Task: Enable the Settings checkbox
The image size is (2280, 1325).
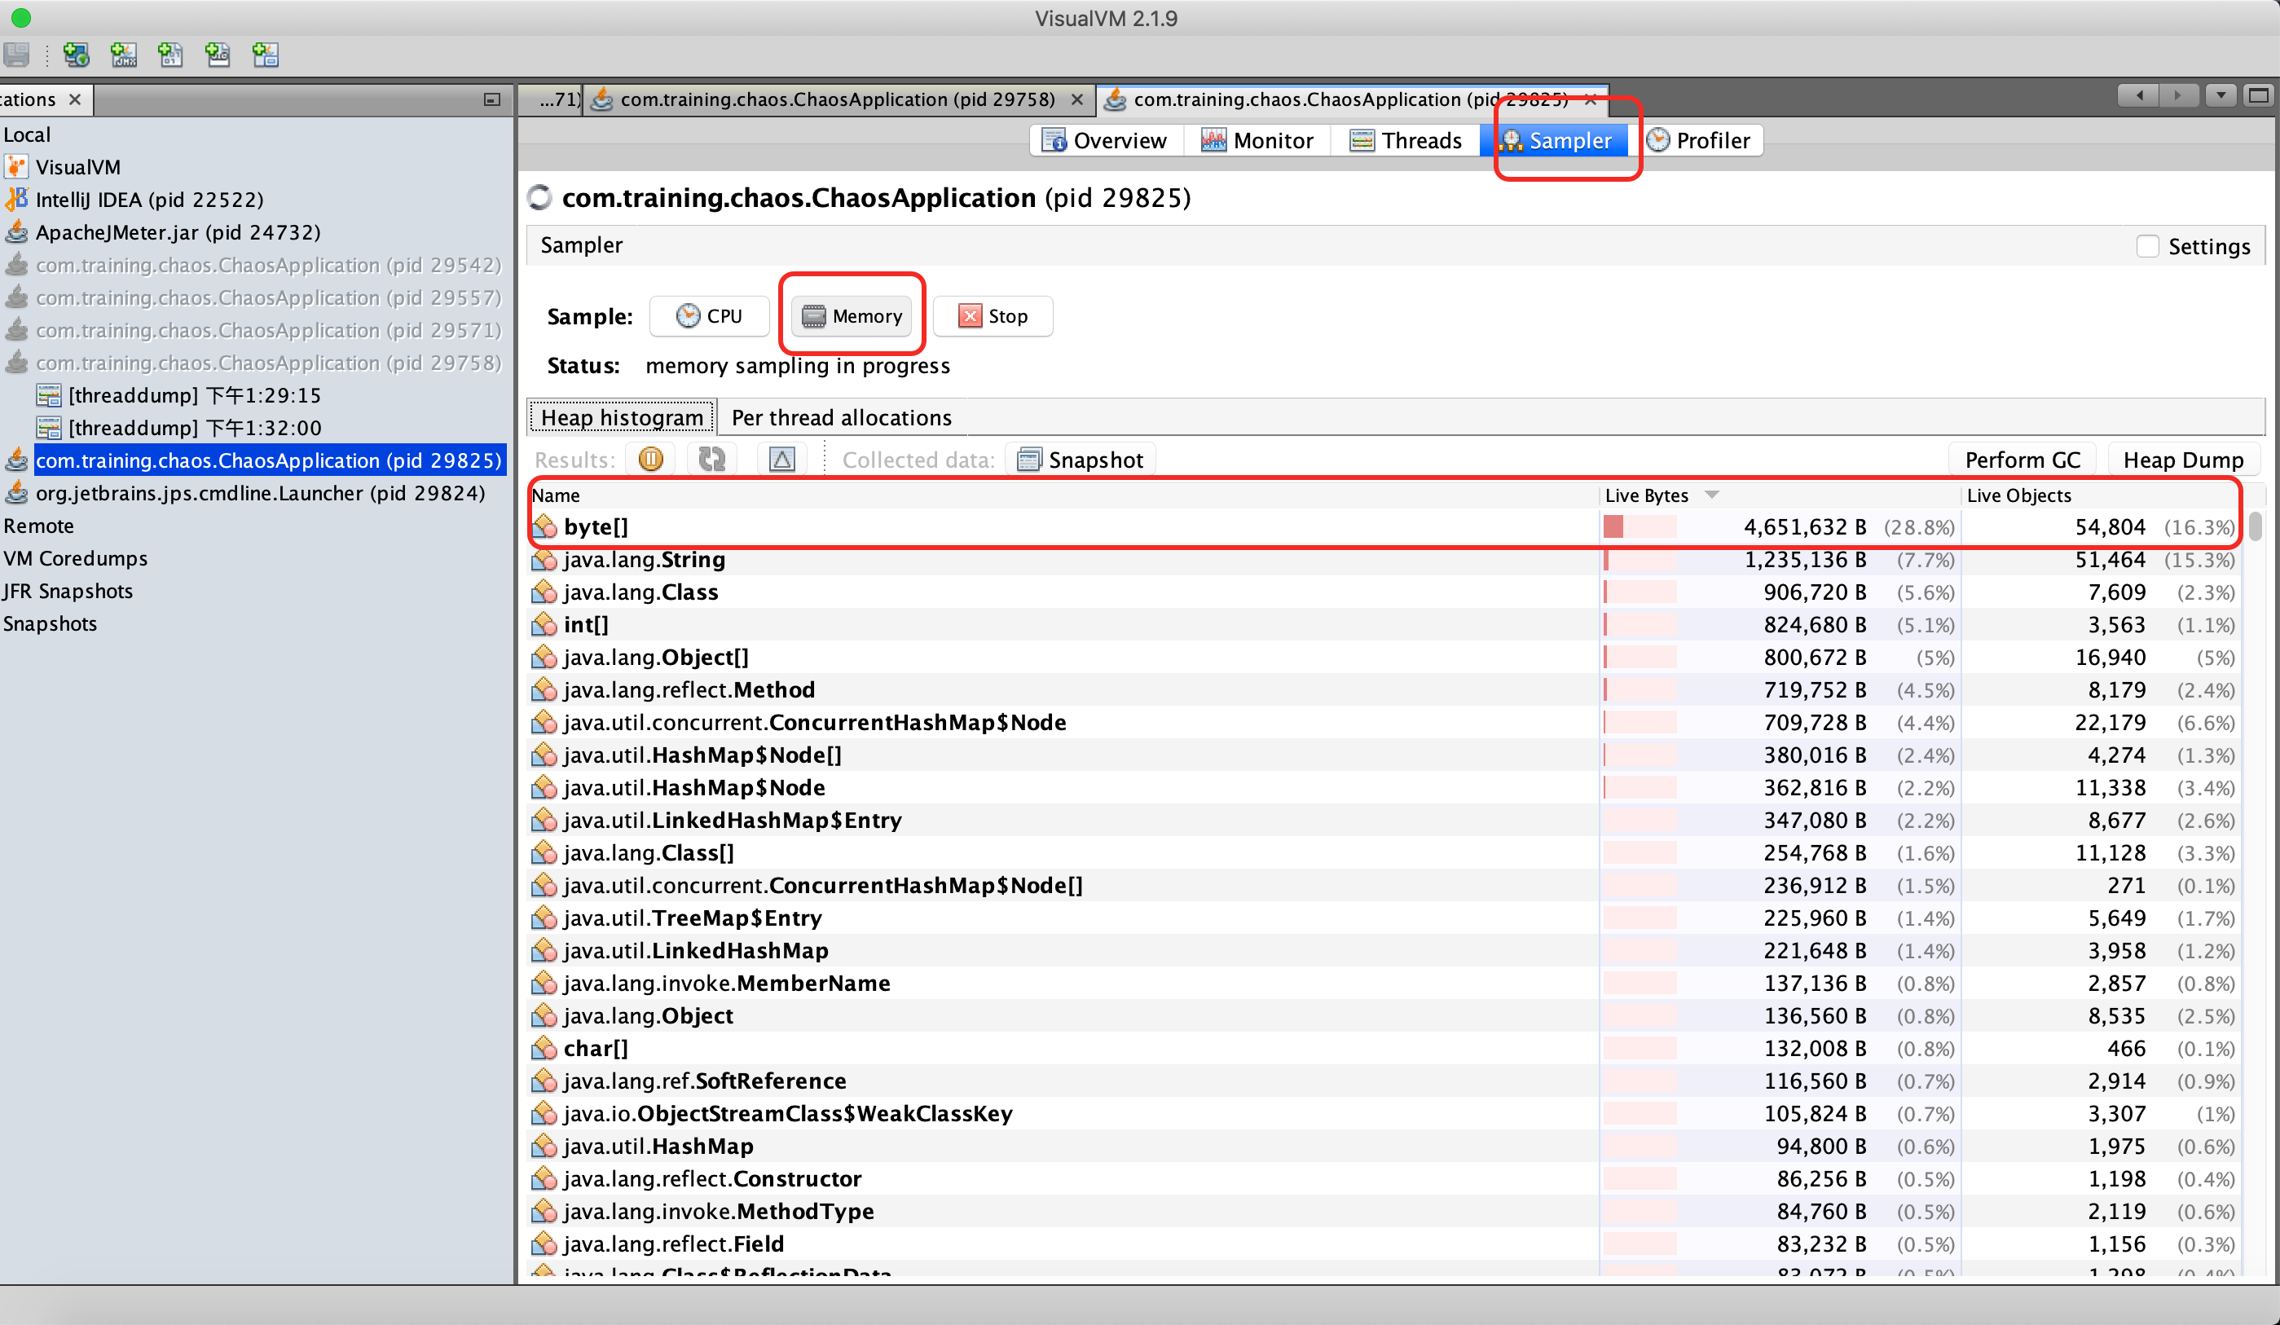Action: pos(2147,246)
